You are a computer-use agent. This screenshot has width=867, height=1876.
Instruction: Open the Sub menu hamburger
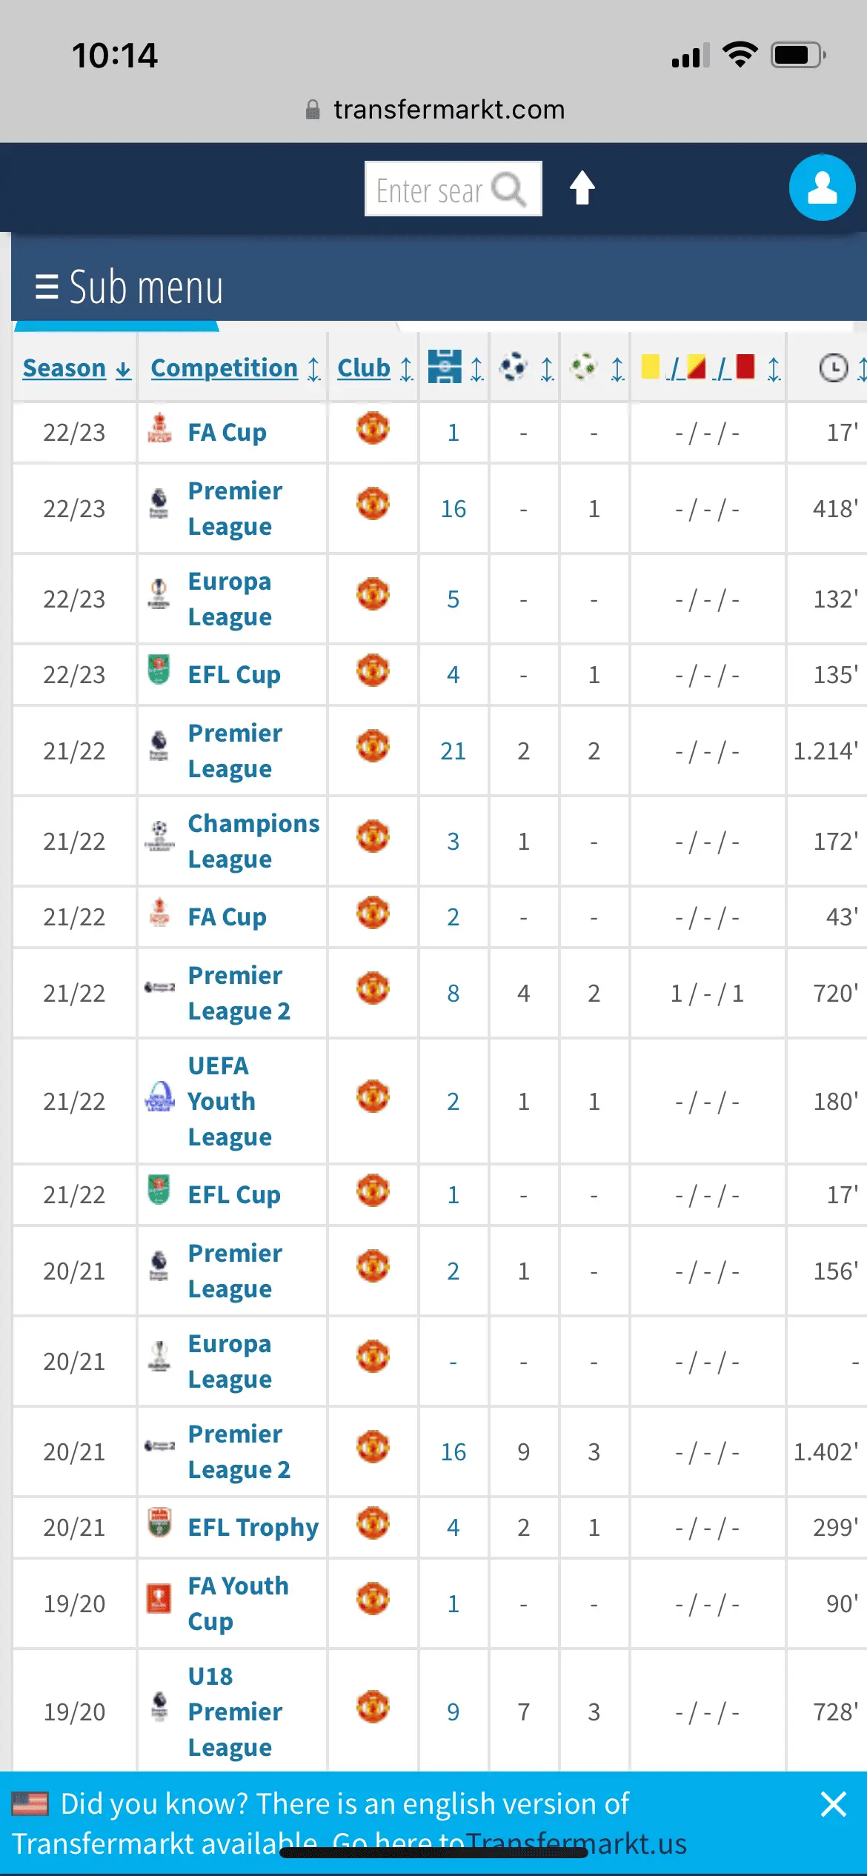[x=129, y=287]
